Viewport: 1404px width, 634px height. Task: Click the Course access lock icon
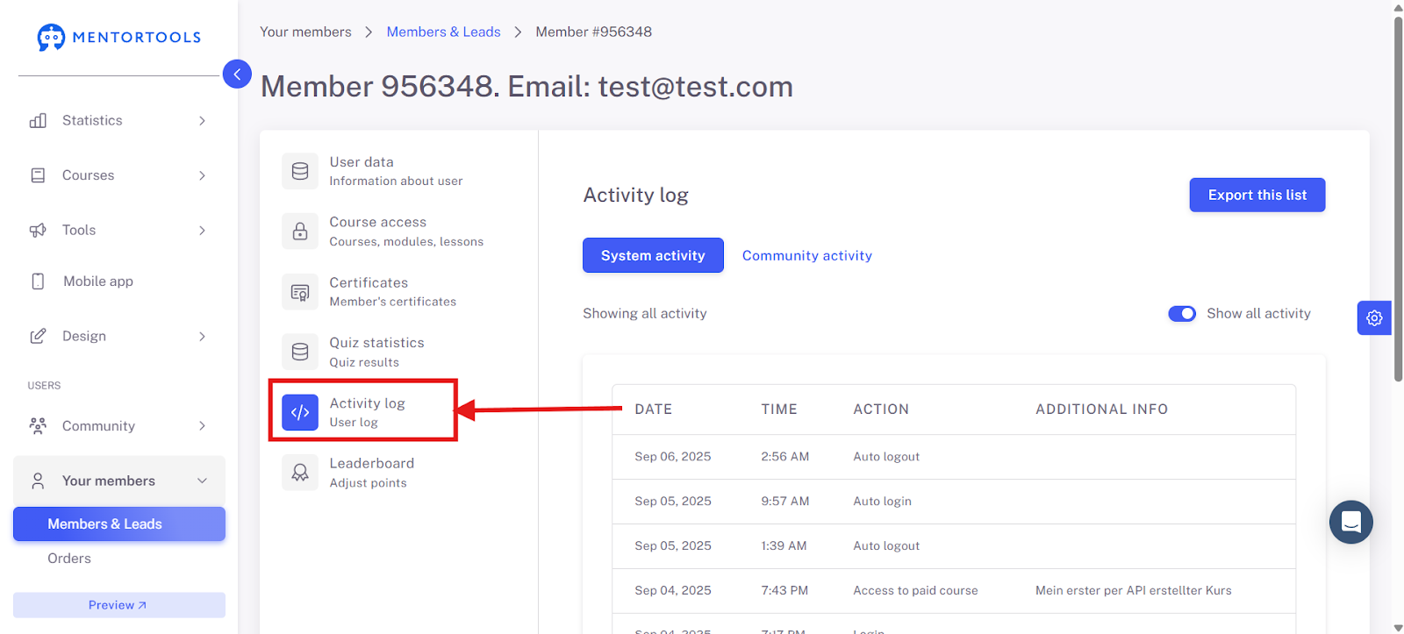300,232
